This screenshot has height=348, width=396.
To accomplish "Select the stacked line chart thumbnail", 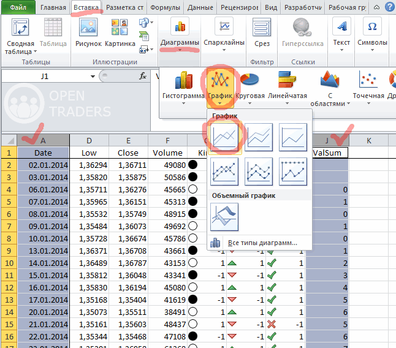I will tap(259, 137).
